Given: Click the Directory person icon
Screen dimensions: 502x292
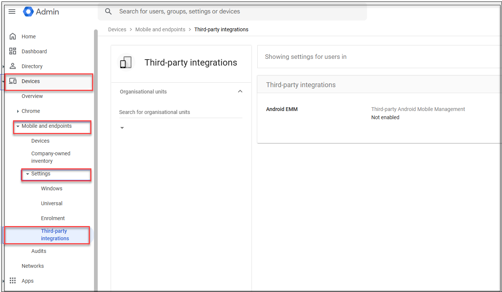Looking at the screenshot, I should 13,66.
